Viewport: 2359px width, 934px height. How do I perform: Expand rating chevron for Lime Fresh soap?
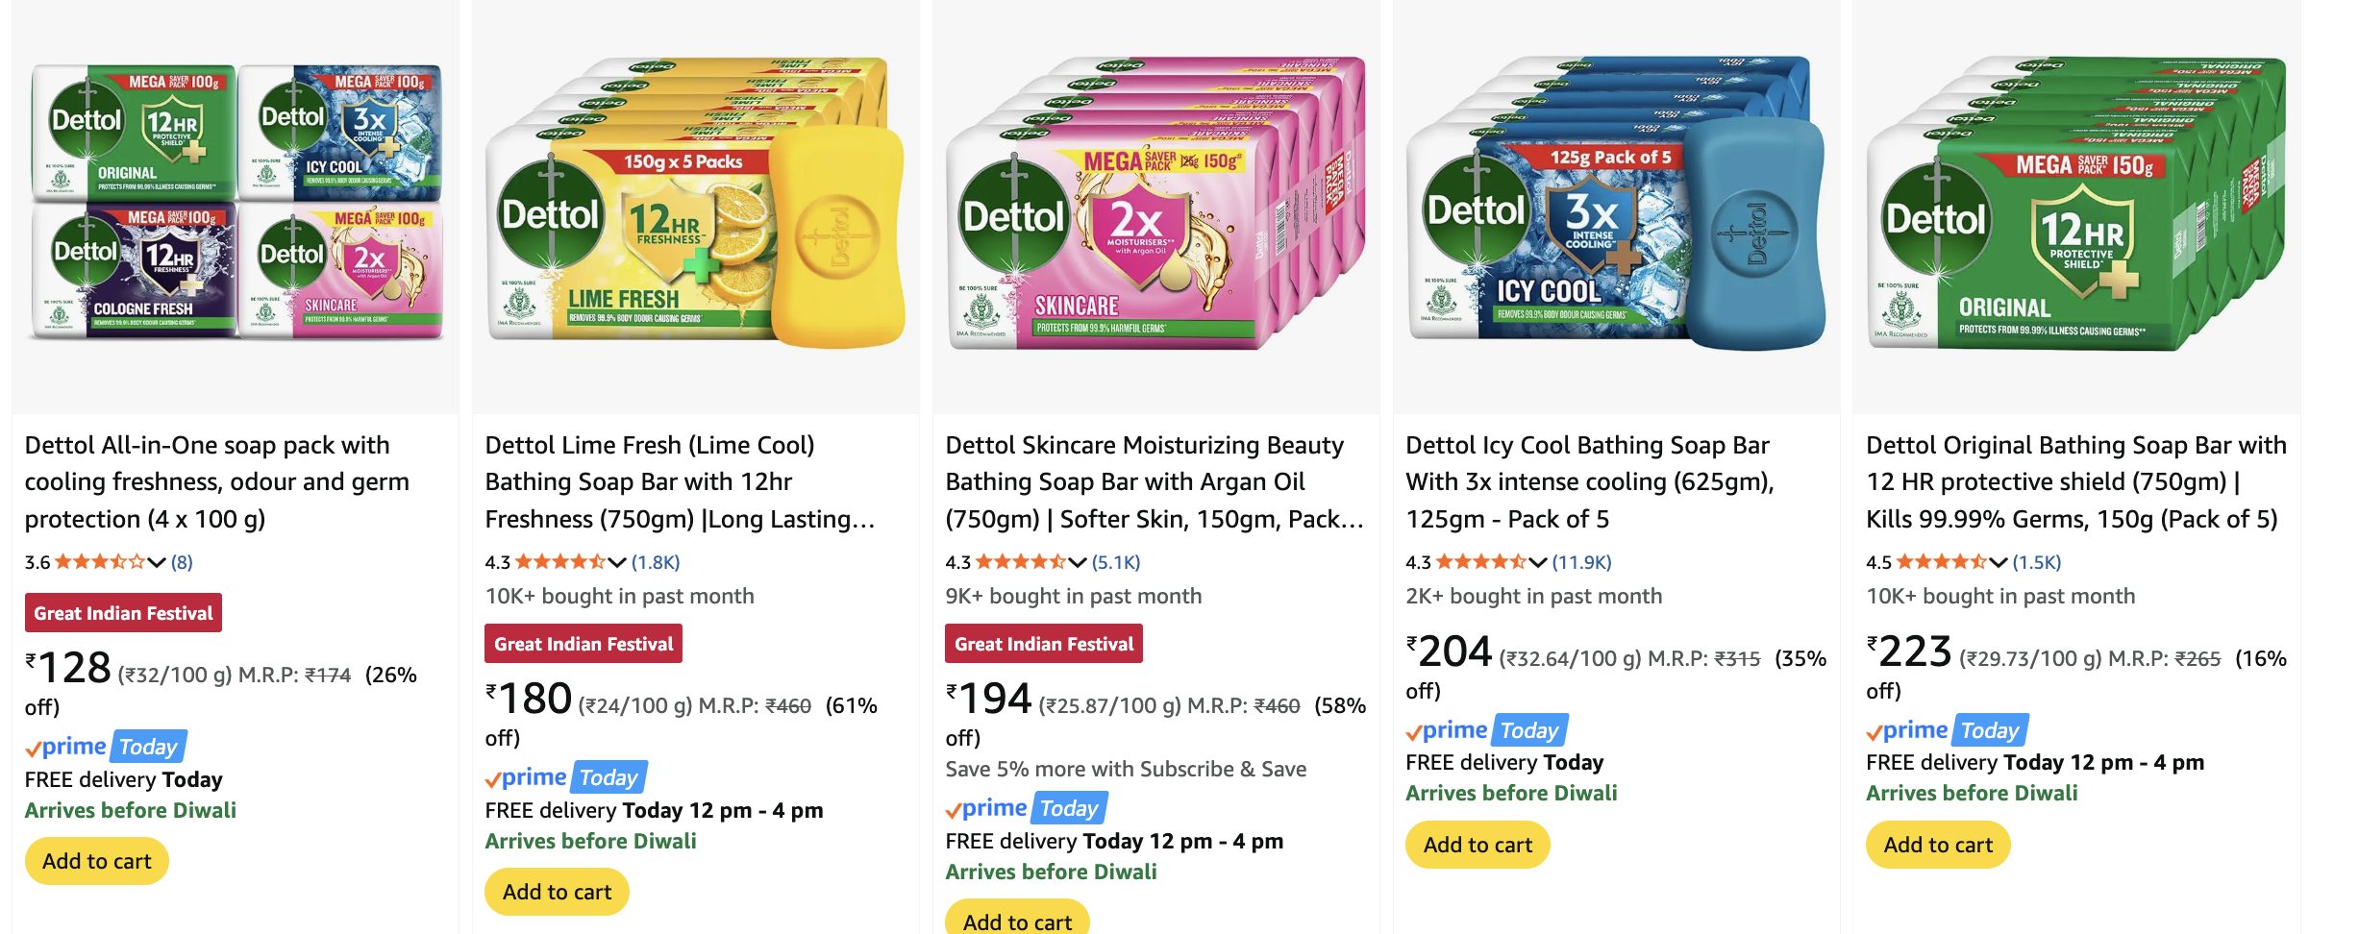617,562
